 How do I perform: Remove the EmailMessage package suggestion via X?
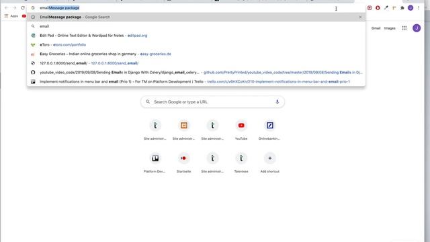(x=360, y=17)
